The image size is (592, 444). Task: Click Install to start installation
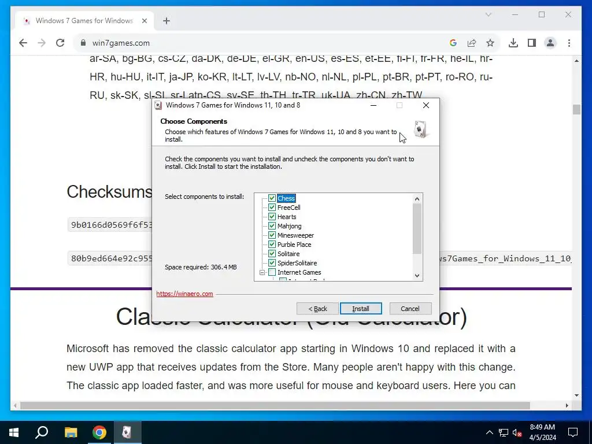(361, 309)
